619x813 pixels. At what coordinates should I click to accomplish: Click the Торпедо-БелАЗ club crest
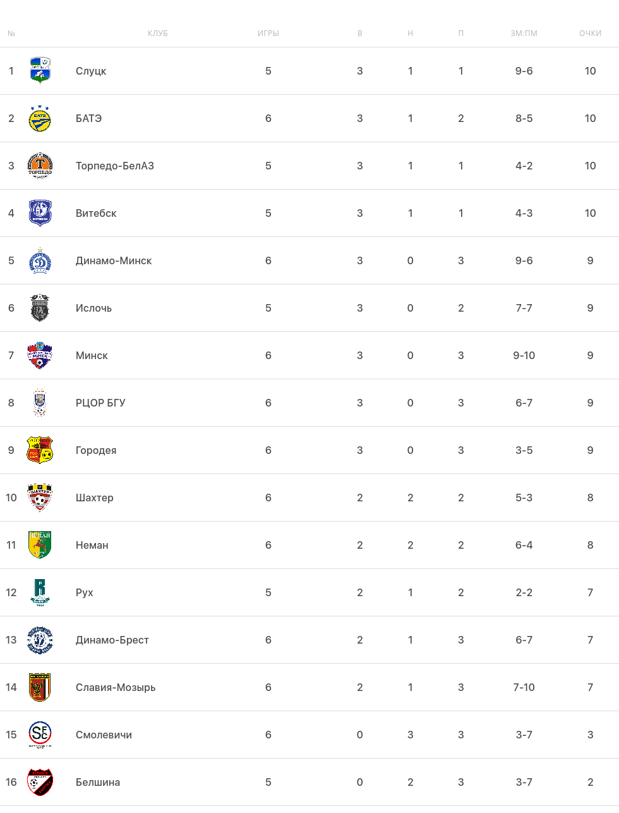(x=40, y=166)
